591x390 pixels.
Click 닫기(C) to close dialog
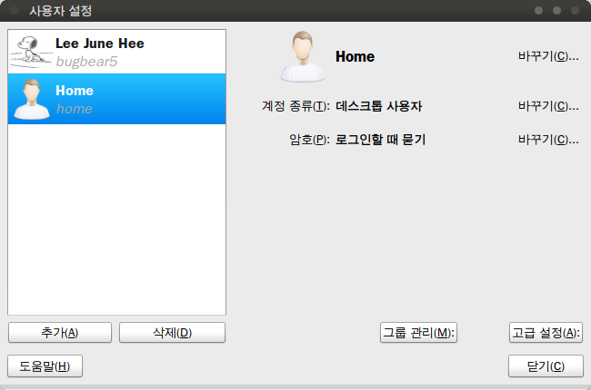pos(546,366)
